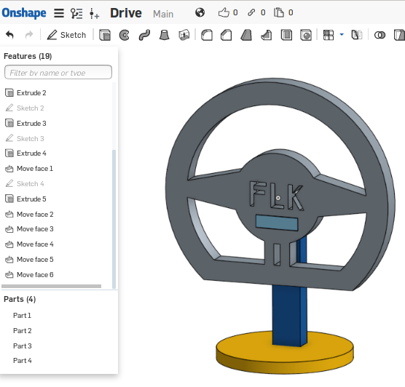Click the Redo arrow
Viewport: 405px width, 387px height.
(29, 35)
